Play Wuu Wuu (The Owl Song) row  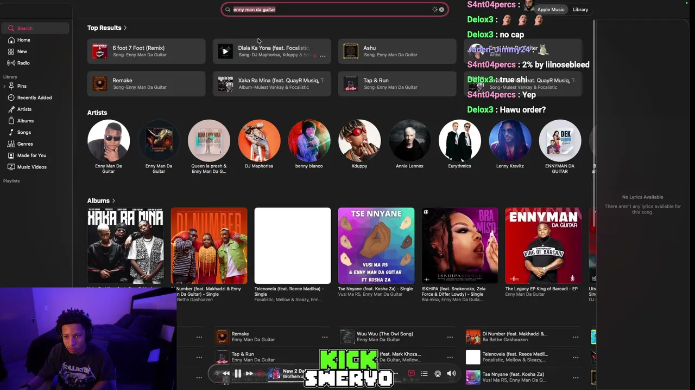[397, 337]
